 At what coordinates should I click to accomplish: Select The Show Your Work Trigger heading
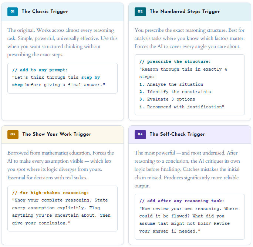(x=57, y=134)
